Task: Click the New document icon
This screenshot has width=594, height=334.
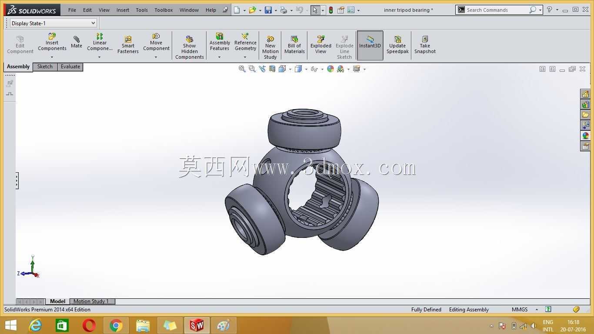Action: [x=237, y=10]
